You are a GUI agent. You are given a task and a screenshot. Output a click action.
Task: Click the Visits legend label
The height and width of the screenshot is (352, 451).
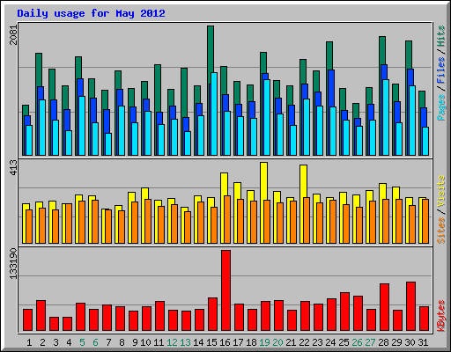point(441,192)
